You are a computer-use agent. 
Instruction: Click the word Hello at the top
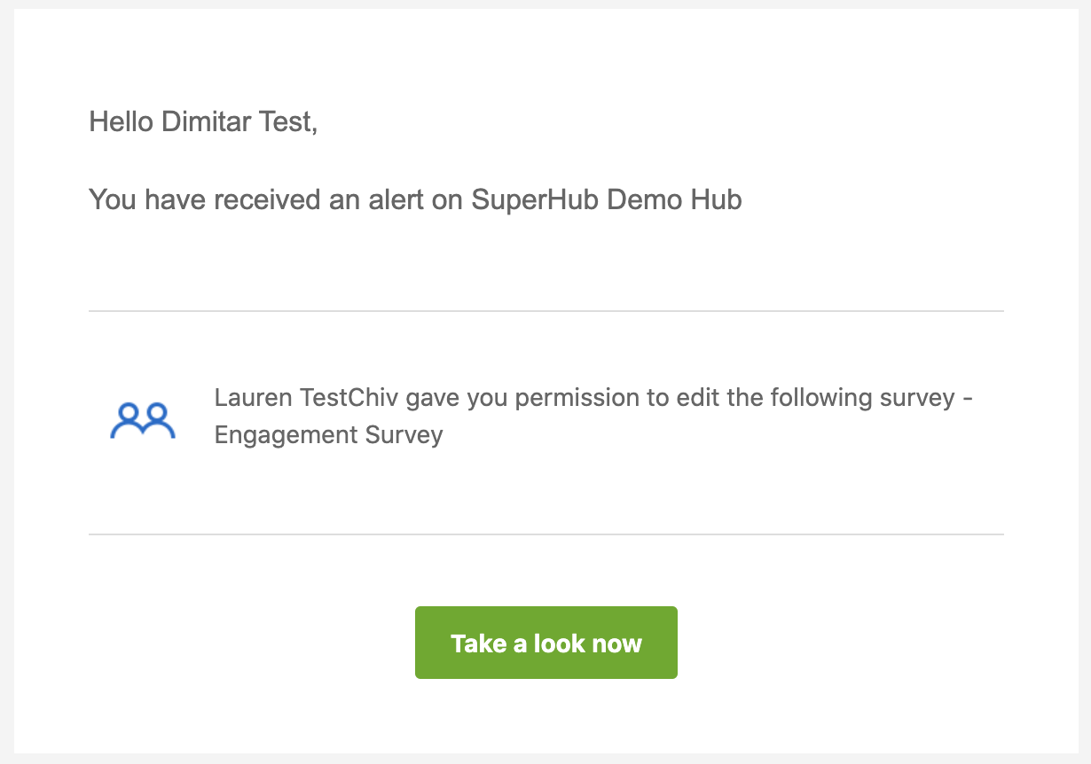pyautogui.click(x=122, y=121)
